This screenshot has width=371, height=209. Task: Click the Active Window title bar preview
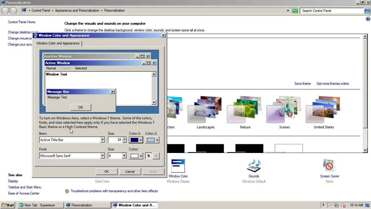click(x=101, y=63)
